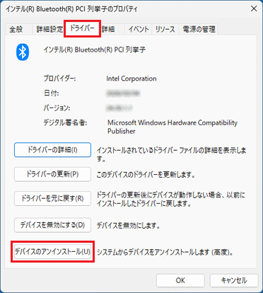This screenshot has height=293, width=263.
Task: Switch to the イベント tab
Action: [x=139, y=29]
